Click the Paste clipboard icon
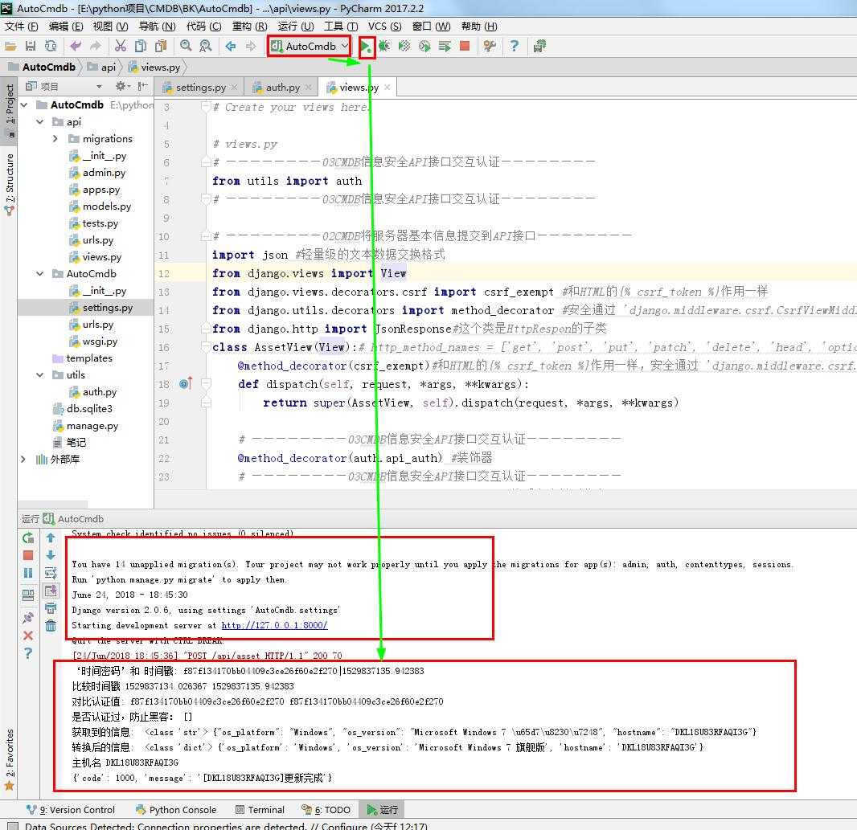857x830 pixels. [x=161, y=47]
